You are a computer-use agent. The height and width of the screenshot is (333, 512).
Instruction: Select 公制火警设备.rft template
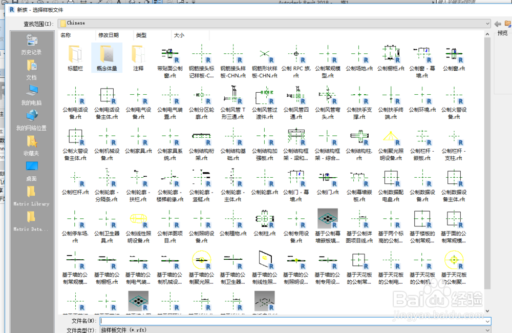[454, 102]
